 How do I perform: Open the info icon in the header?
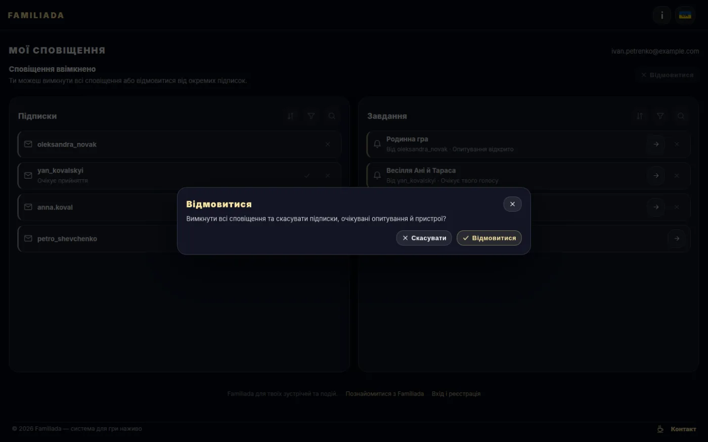(662, 15)
